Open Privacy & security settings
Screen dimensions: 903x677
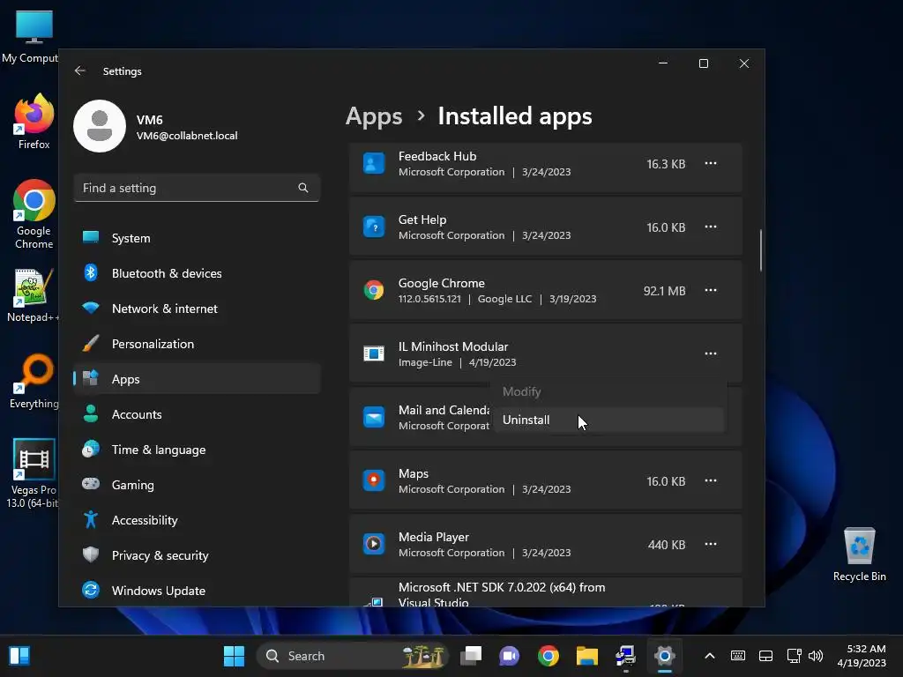pos(197,555)
